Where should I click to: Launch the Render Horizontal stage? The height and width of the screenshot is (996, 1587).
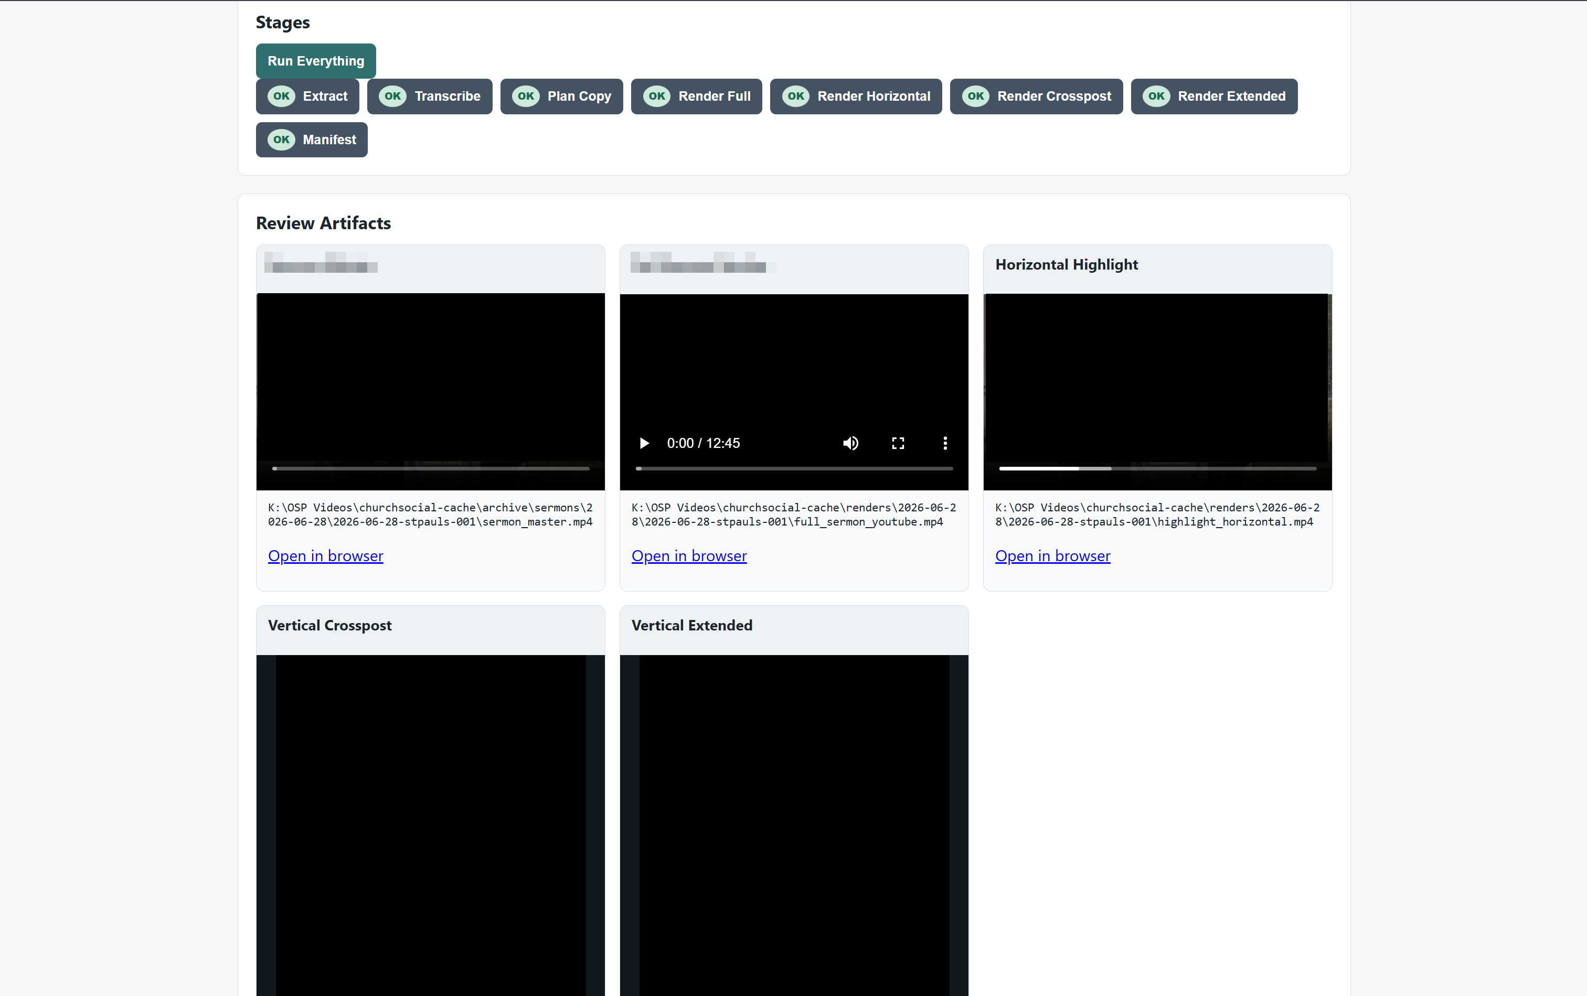(856, 96)
